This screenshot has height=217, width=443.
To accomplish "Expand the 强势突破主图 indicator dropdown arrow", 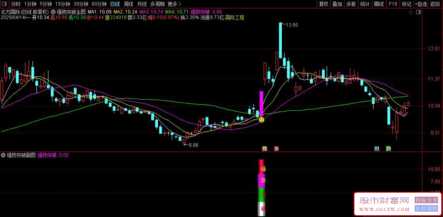I will coord(54,12).
